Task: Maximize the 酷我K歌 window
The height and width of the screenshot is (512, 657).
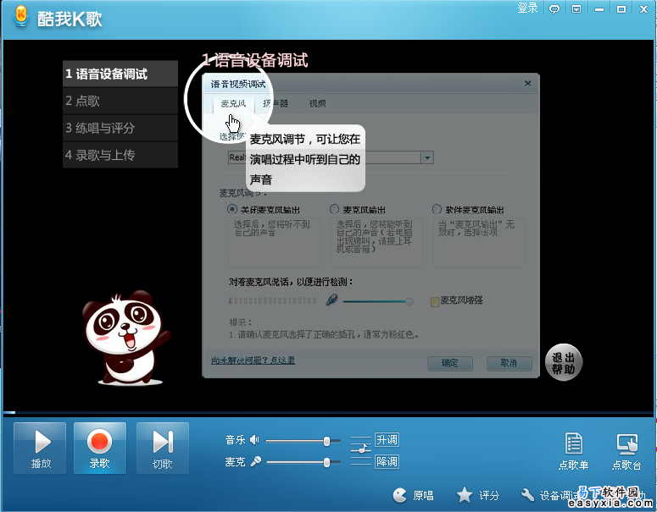Action: pyautogui.click(x=621, y=8)
